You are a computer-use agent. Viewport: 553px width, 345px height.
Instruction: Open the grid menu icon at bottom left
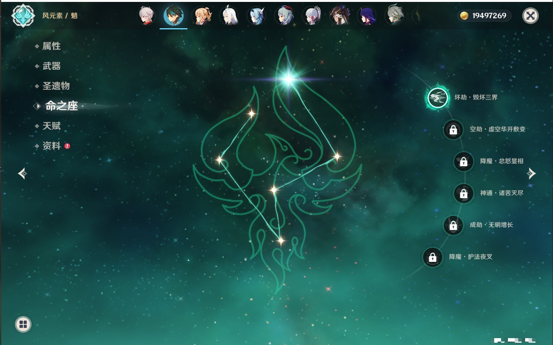coord(23,324)
